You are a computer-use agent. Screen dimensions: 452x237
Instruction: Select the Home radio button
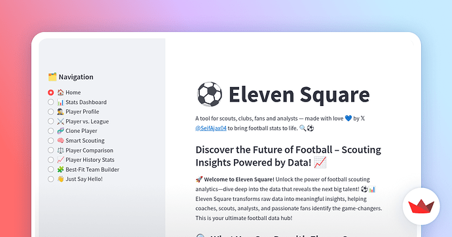[x=50, y=92]
